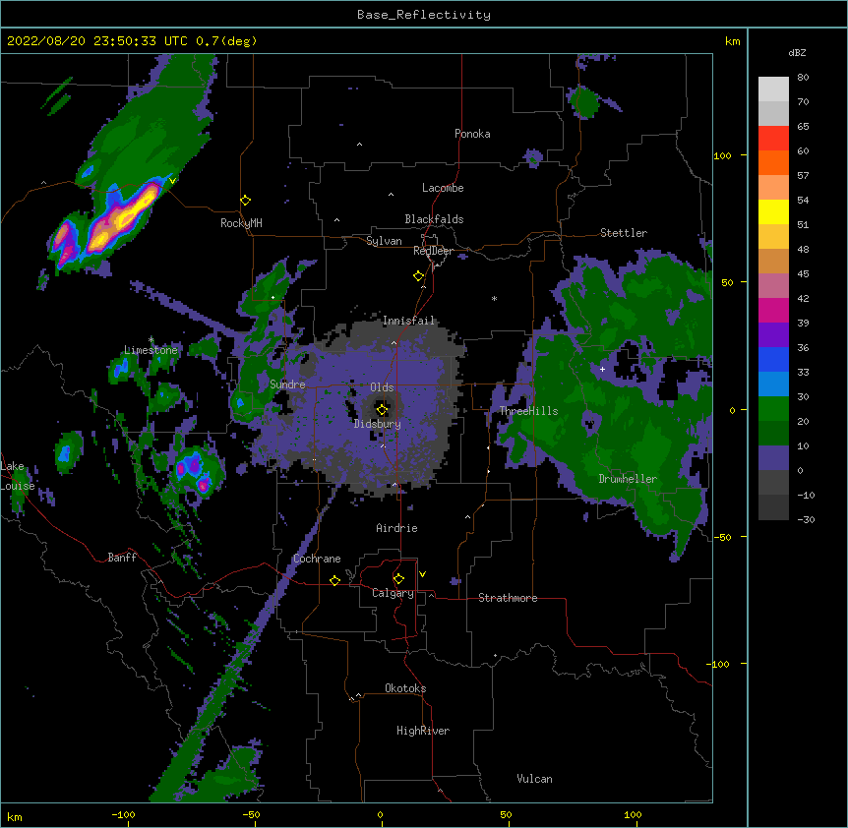Click the HighRiver city label
848x828 pixels.
423,731
